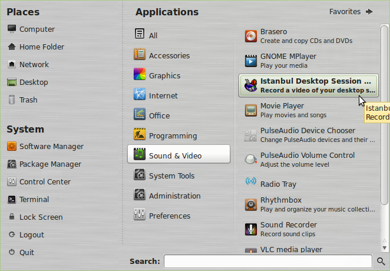Screen dimensions: 390x271
Task: Click the Package Manager icon
Action: 11,164
